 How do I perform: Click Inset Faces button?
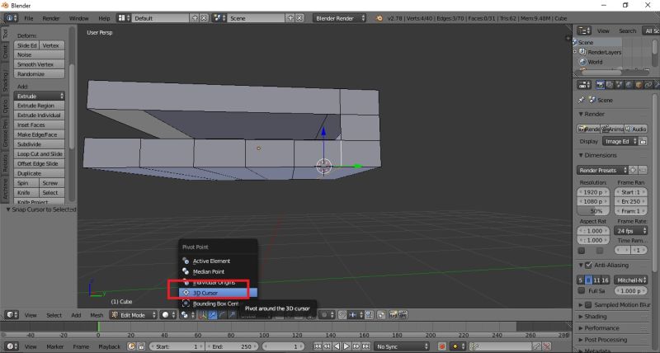39,125
